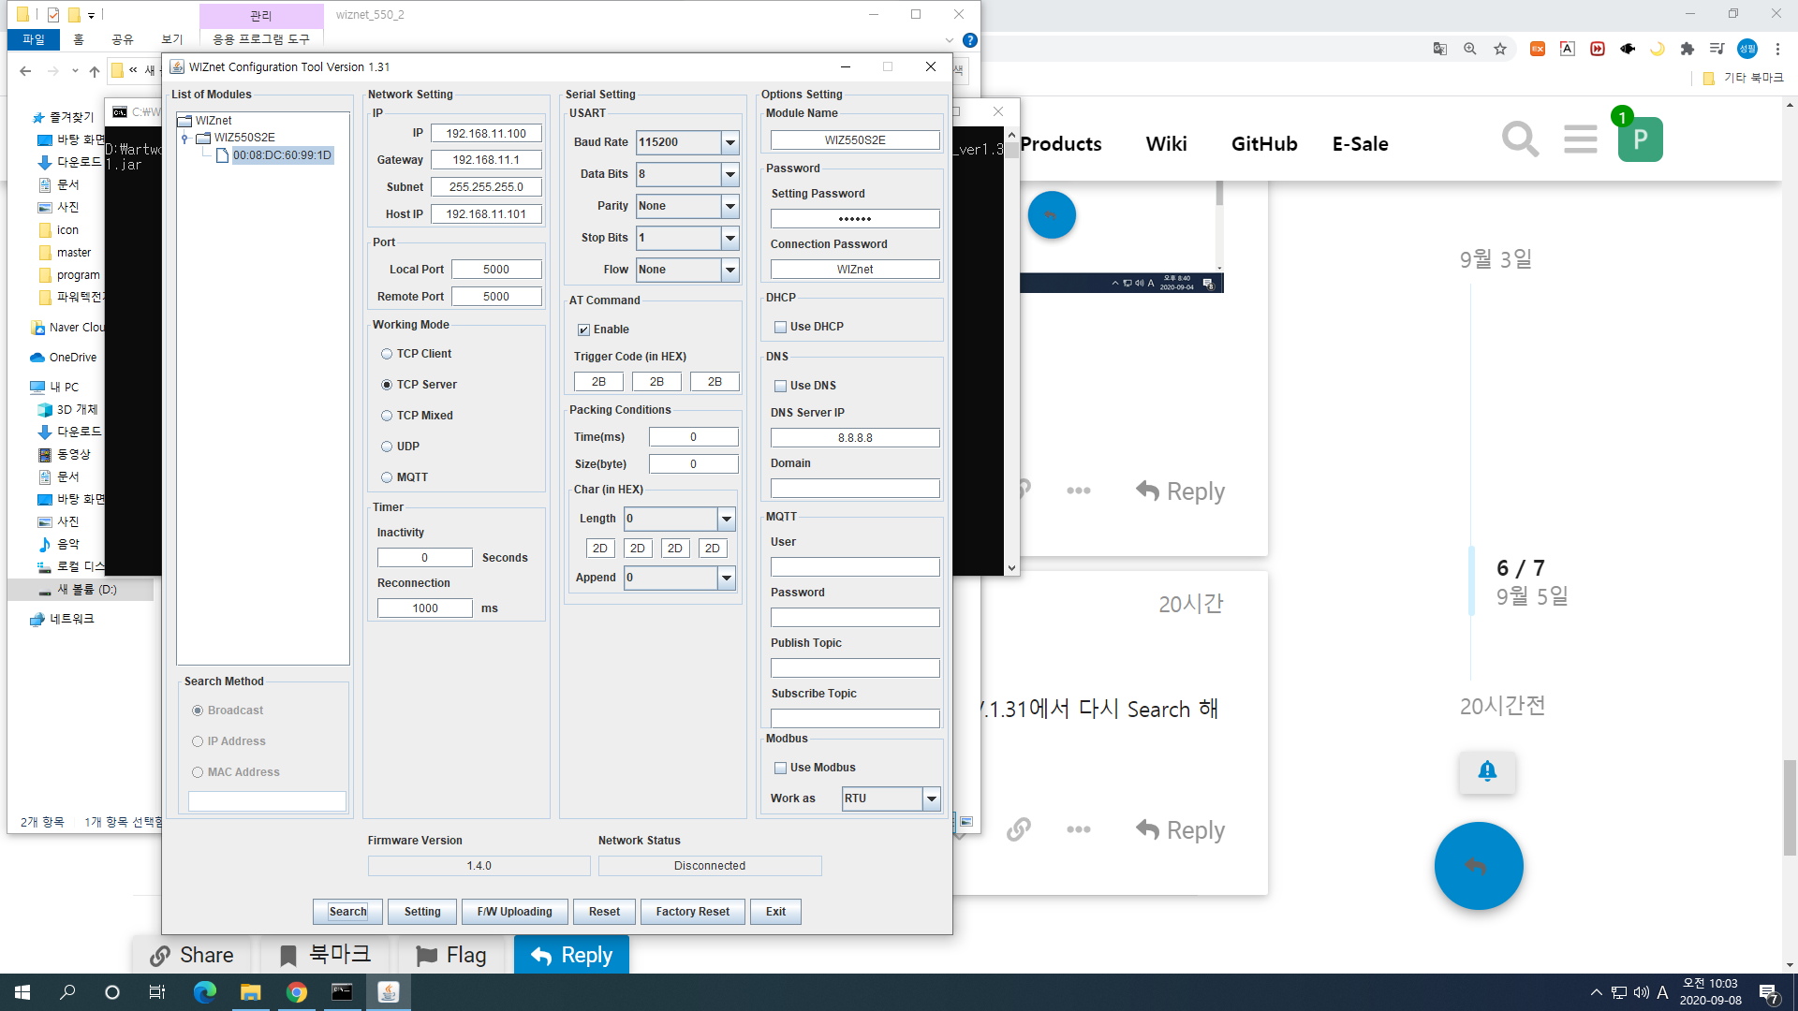Click the website search magnifier icon
This screenshot has width=1798, height=1011.
[1520, 139]
